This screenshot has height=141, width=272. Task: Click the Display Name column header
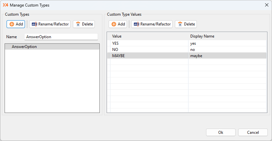pyautogui.click(x=227, y=36)
